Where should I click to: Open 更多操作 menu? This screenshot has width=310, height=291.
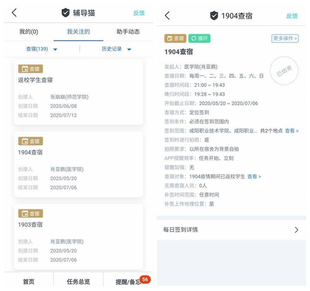click(285, 38)
